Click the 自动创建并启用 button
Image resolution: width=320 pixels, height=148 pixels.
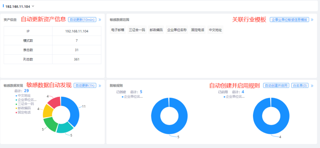[276, 86]
